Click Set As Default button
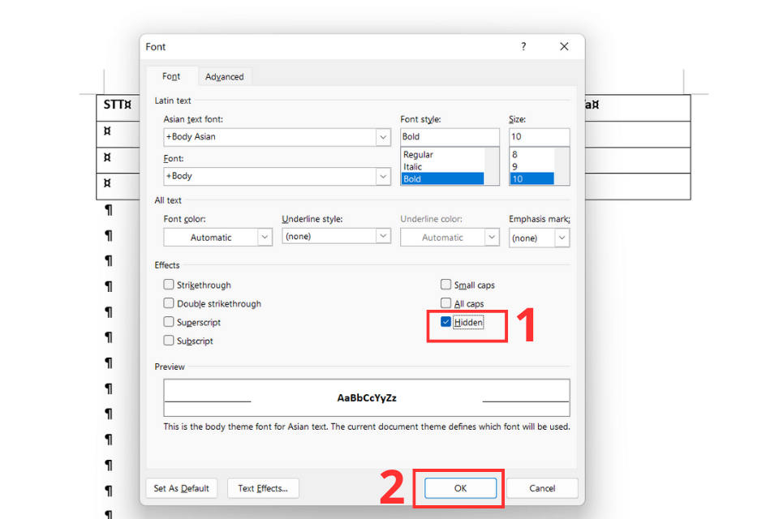The width and height of the screenshot is (779, 519). (181, 488)
